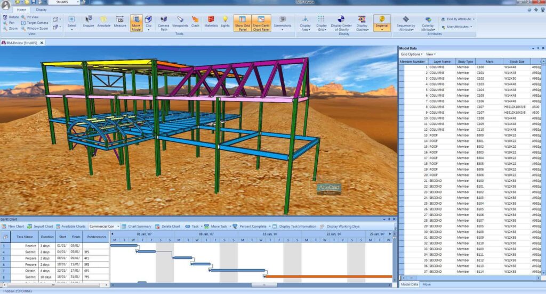This screenshot has width=546, height=294.
Task: Start the Measure tool
Action: coord(120,21)
